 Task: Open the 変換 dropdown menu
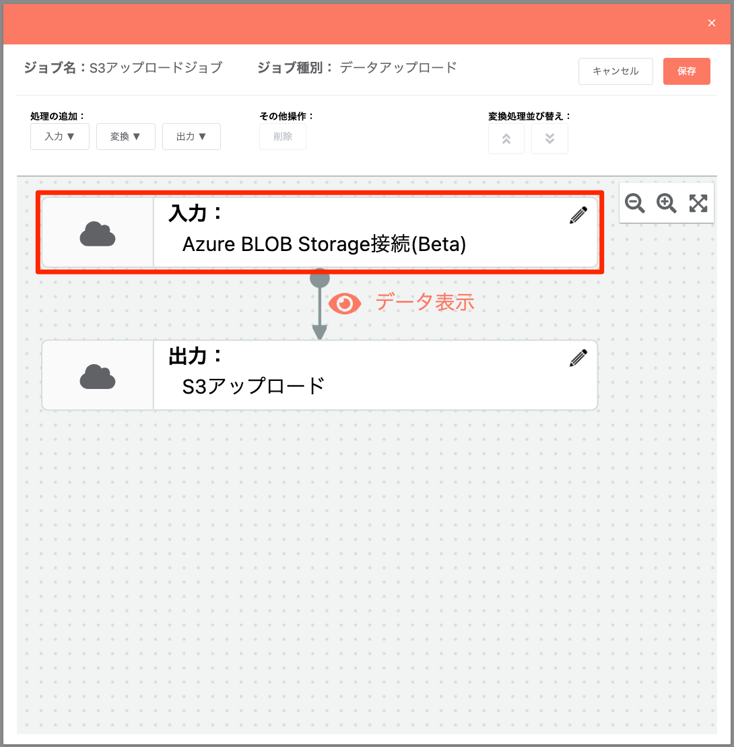point(126,137)
